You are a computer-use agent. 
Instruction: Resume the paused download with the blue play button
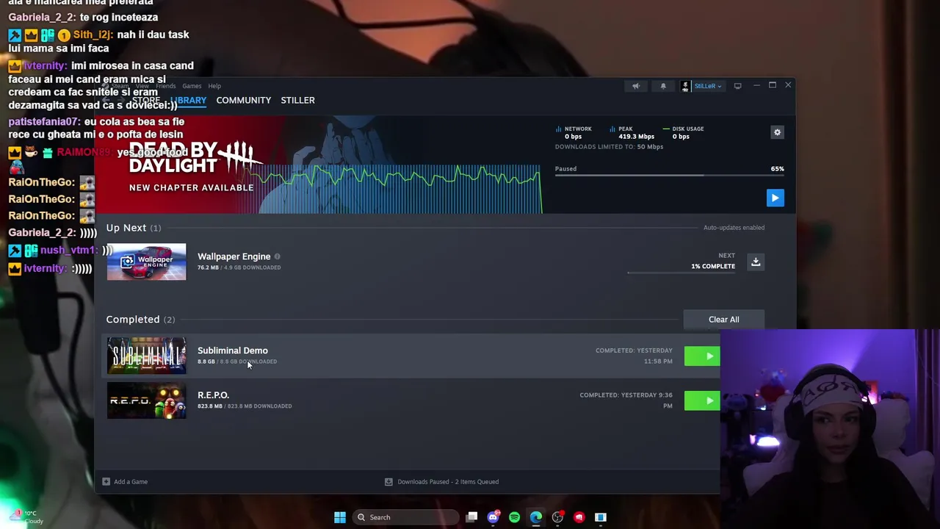pyautogui.click(x=775, y=198)
